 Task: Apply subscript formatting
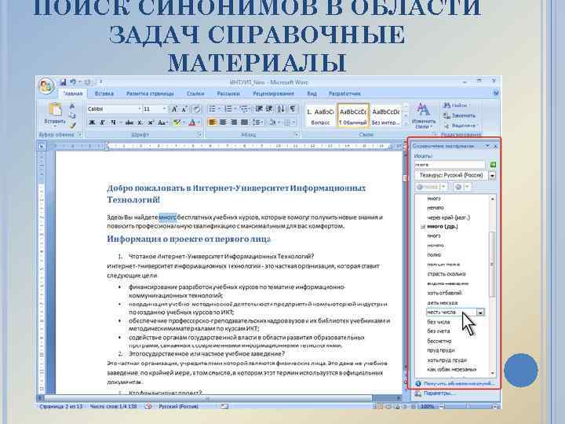pyautogui.click(x=140, y=123)
